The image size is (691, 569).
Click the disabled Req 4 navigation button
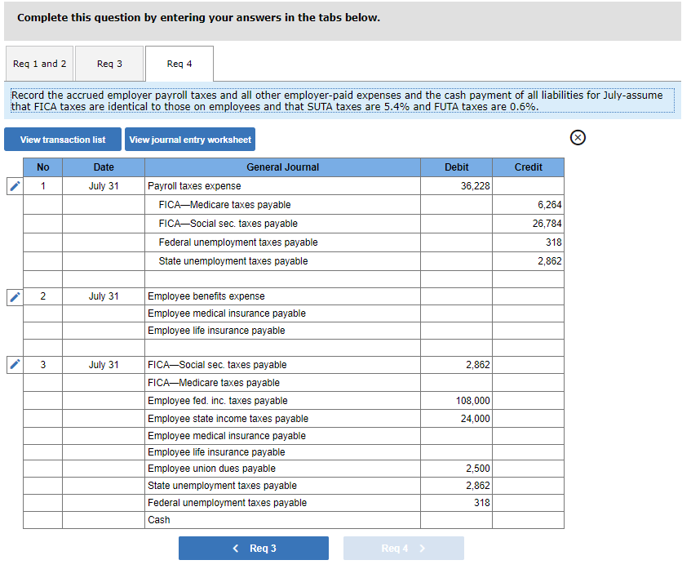(x=403, y=548)
